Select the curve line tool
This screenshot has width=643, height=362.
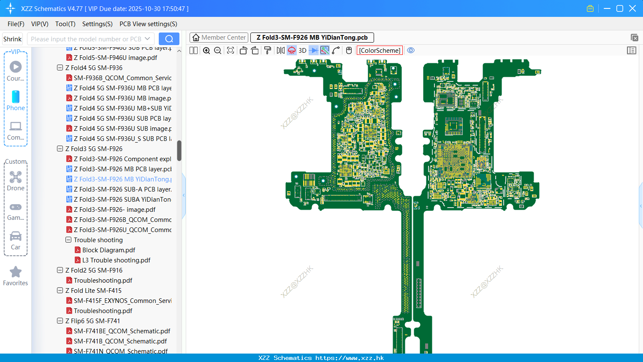336,50
